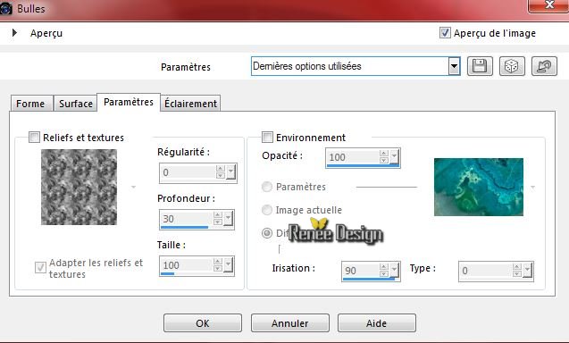Screen dimensions: 569x343
Task: Increase Profondeur value with up arrow
Action: pos(218,215)
